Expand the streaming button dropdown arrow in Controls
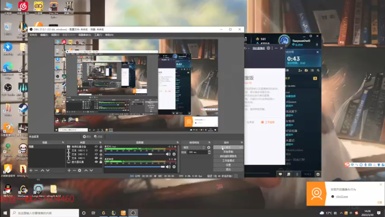The height and width of the screenshot is (217, 385). tap(241, 148)
